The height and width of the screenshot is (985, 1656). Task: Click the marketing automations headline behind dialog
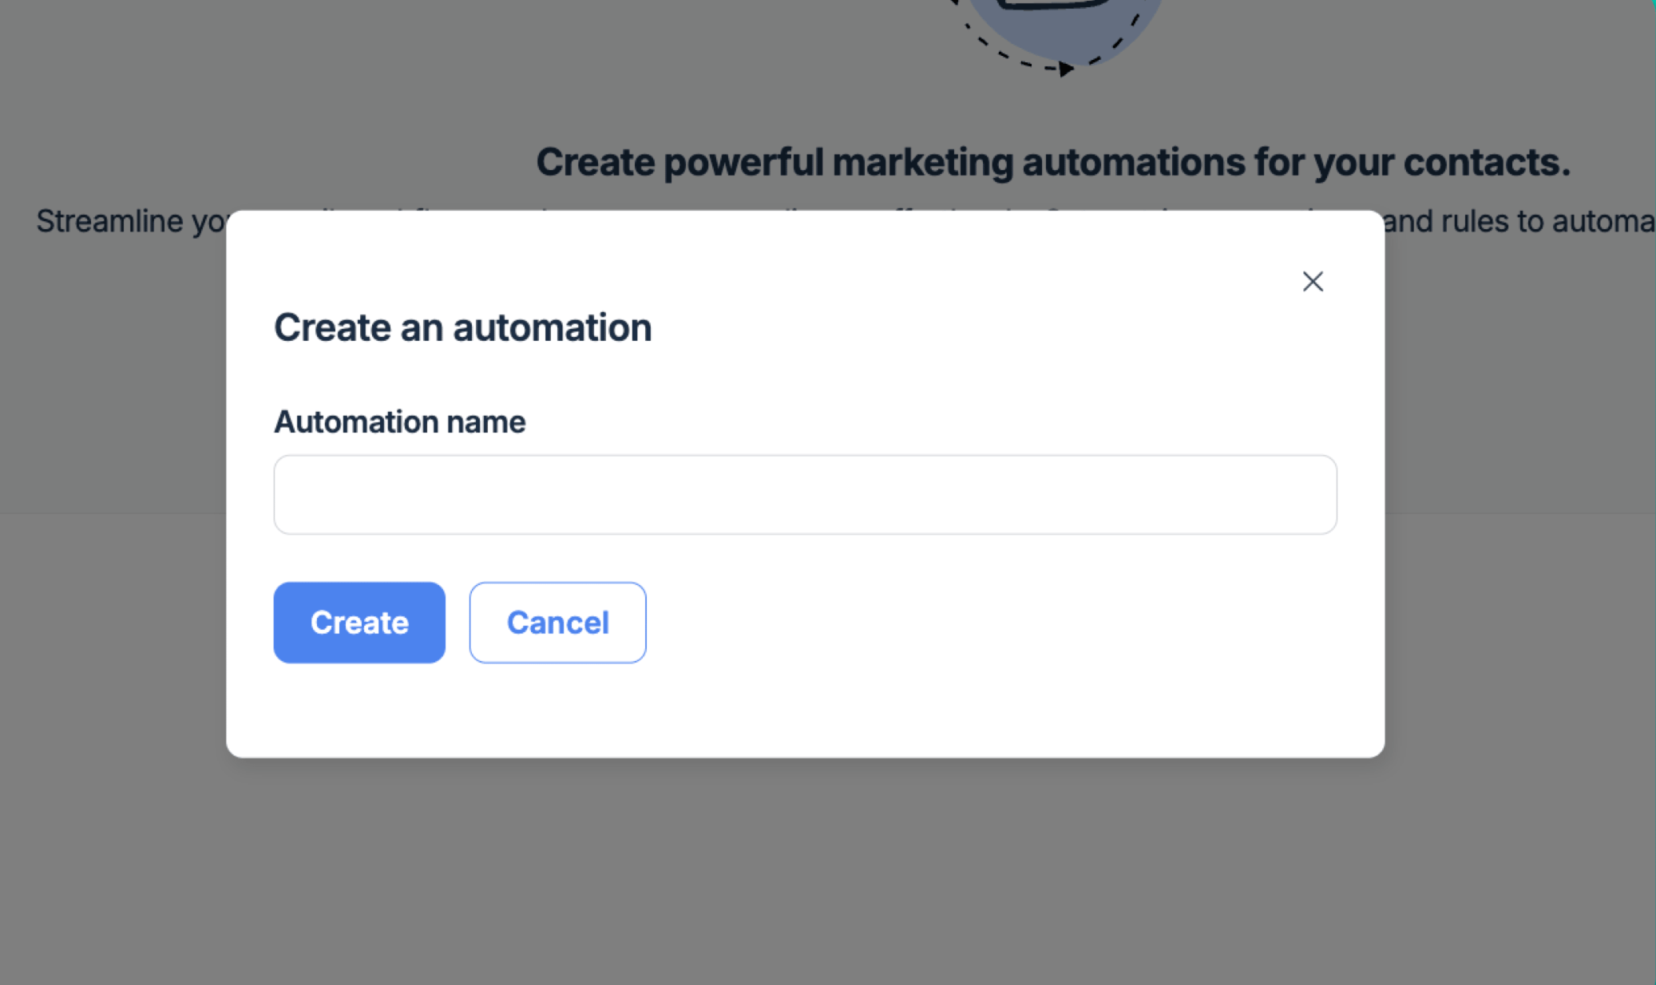pos(1052,162)
